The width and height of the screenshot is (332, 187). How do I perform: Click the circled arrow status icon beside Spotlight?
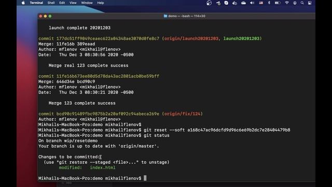coord(295,3)
